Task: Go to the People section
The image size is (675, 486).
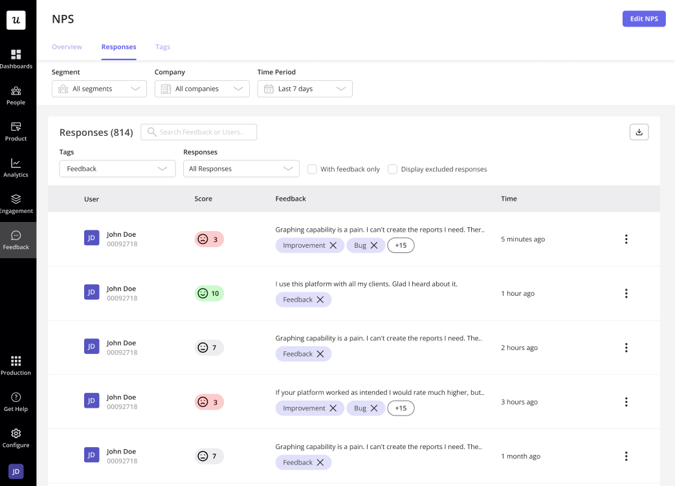Action: 16,95
